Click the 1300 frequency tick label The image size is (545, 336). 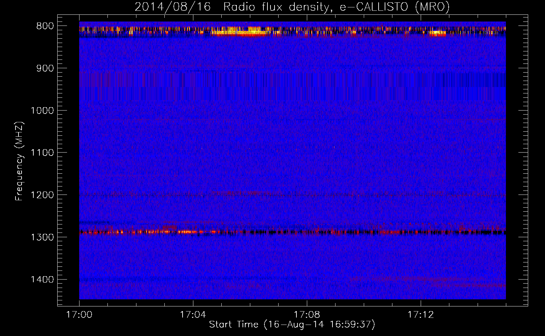(x=42, y=237)
